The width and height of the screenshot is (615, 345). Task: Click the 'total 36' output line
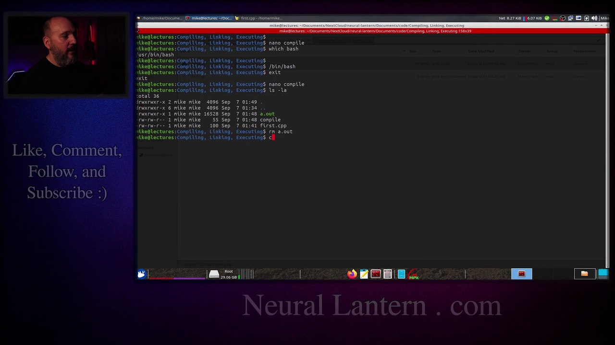pos(148,96)
